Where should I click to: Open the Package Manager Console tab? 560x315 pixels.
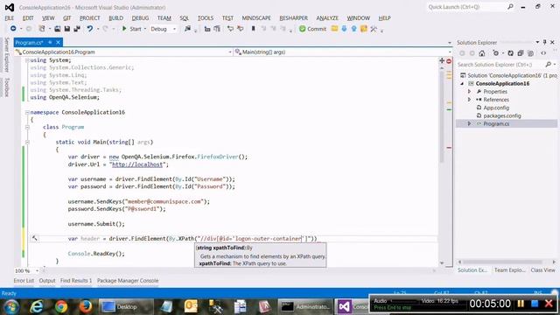(128, 281)
